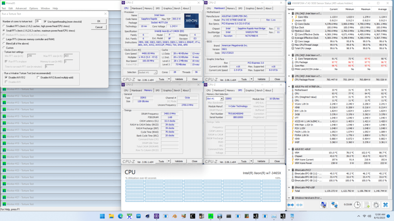Screen dimensions: 394x221
Task: Open Prime95 Test menu
Action: coord(3,8)
